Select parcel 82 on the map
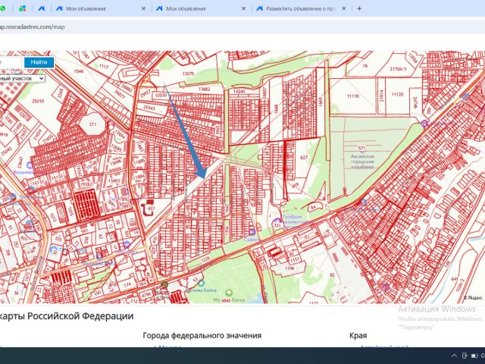Viewport: 485px width, 364px height. tap(332, 275)
